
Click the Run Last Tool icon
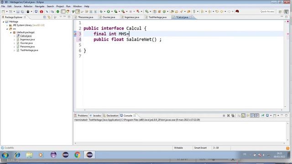[123, 11]
